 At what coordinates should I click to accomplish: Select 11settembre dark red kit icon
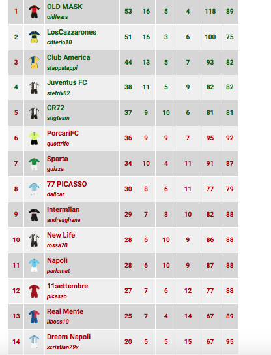point(34,291)
